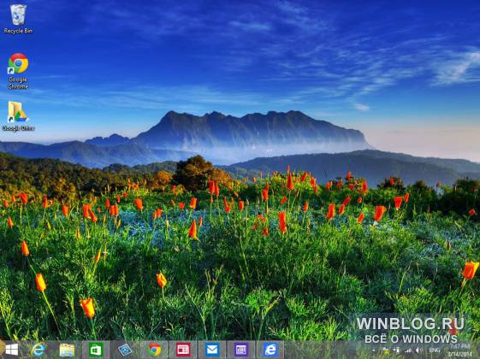Select the Google Drive desktop shortcut
This screenshot has height=359, width=480.
tap(18, 116)
